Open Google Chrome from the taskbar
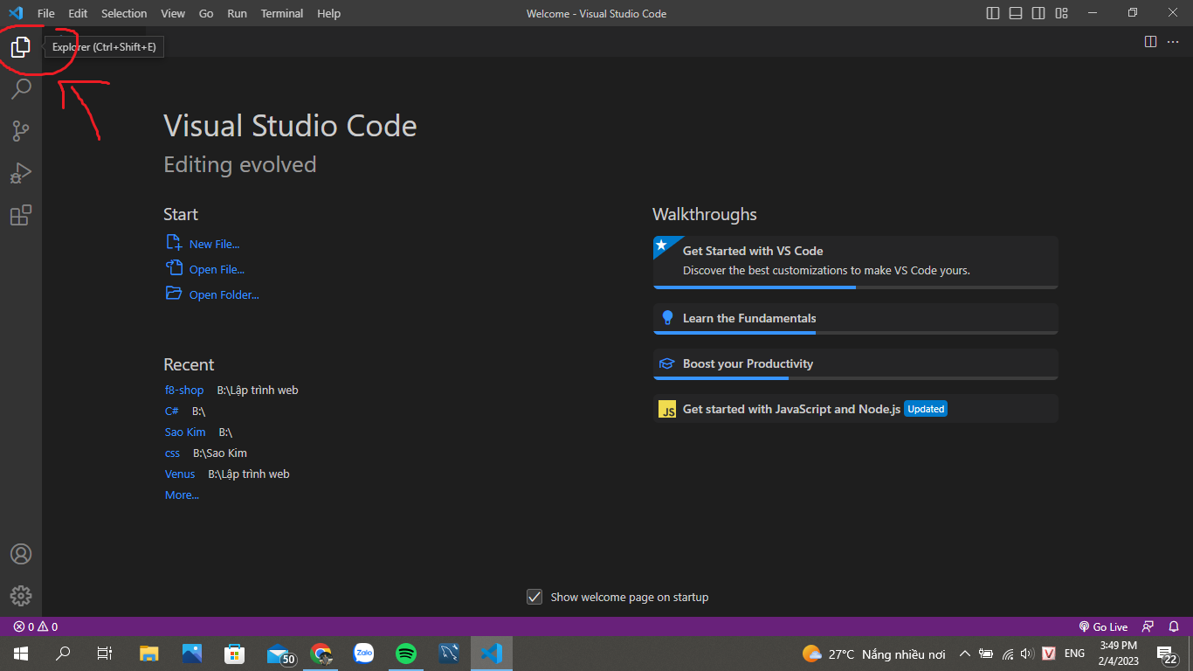Screen dimensions: 1193x671 [321, 654]
